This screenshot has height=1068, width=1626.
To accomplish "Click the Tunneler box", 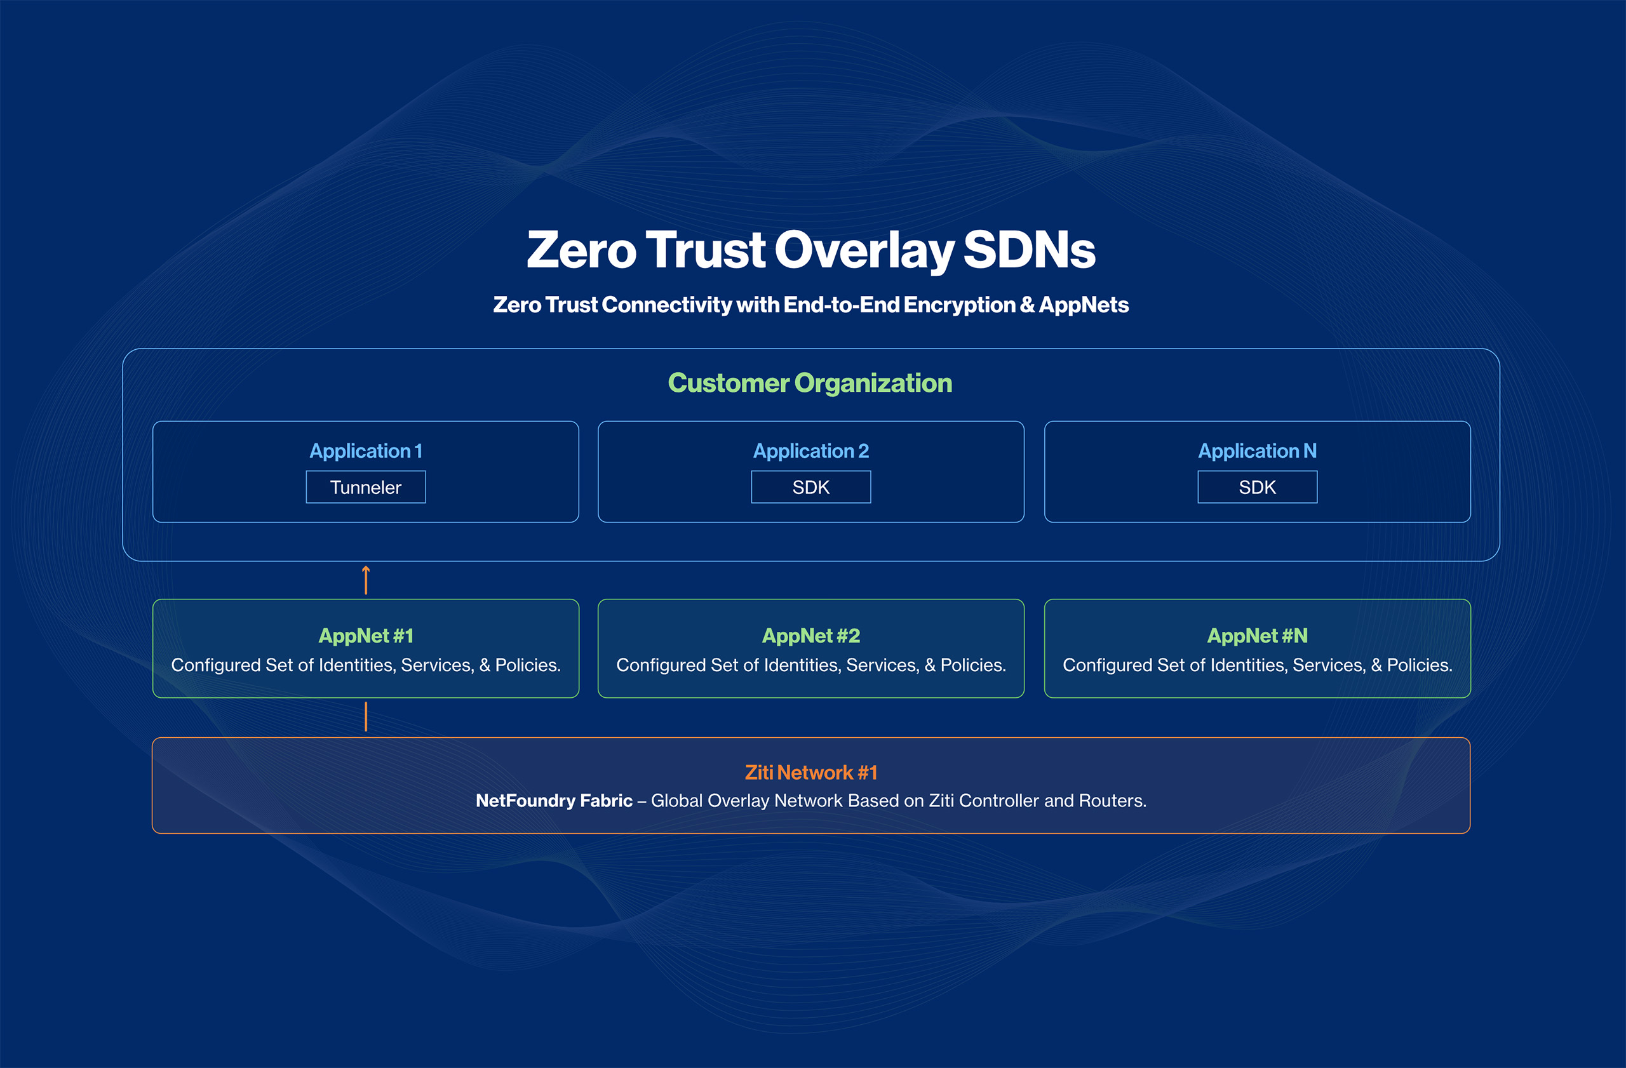I will pos(365,487).
